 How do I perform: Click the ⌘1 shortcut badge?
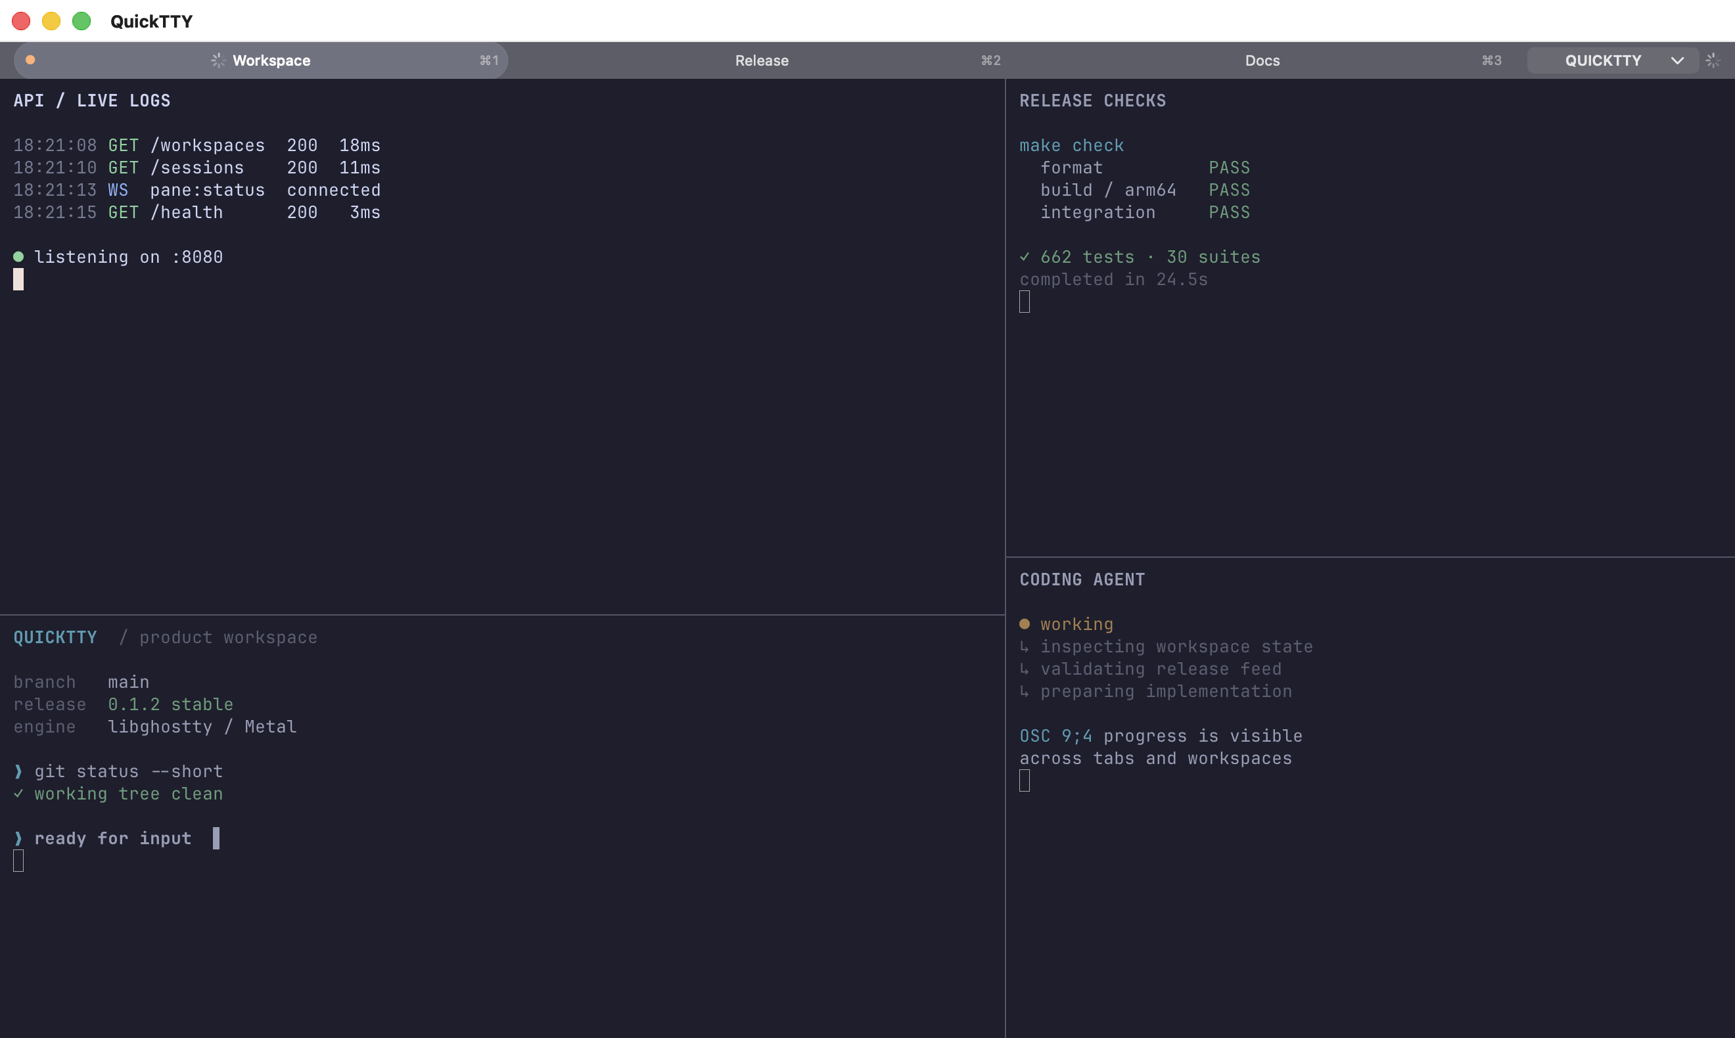point(489,61)
